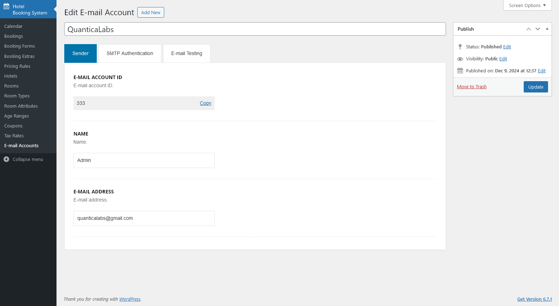Click the visibility eye icon in Publish
The image size is (559, 306).
point(460,59)
